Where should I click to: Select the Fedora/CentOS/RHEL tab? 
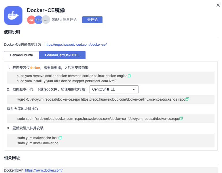62,55
